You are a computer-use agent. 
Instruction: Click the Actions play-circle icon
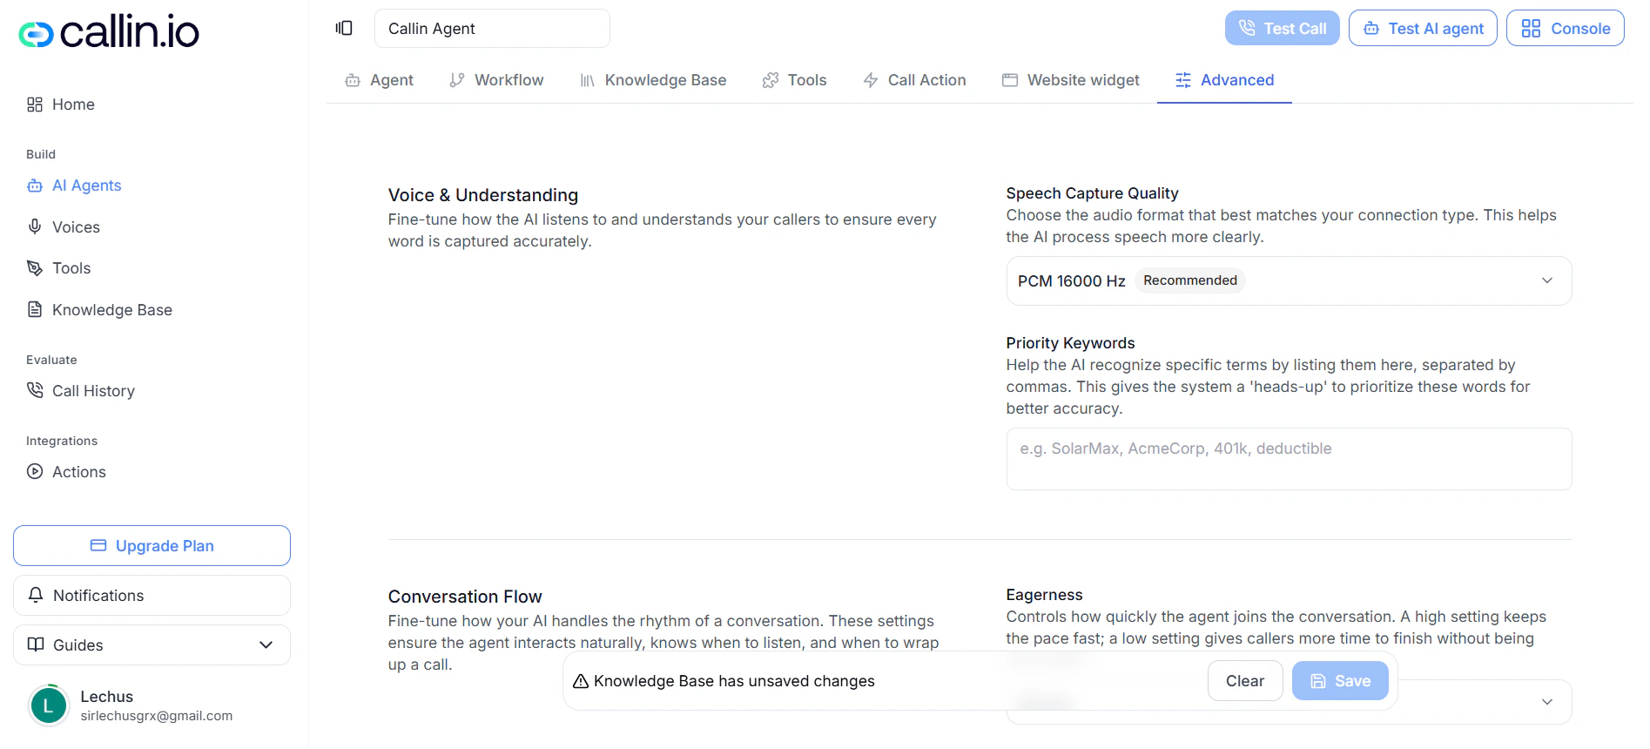[x=35, y=471]
